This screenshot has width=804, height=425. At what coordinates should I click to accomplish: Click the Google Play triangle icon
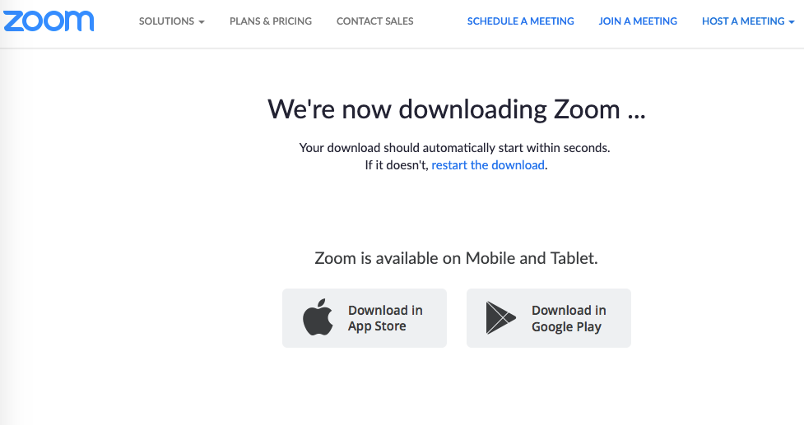(x=500, y=318)
